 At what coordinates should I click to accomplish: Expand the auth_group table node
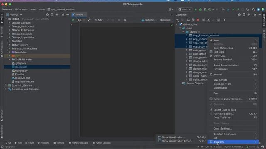coord(187,50)
